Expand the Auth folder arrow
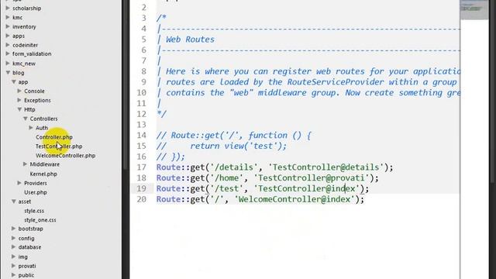This screenshot has width=496, height=279. (31, 128)
